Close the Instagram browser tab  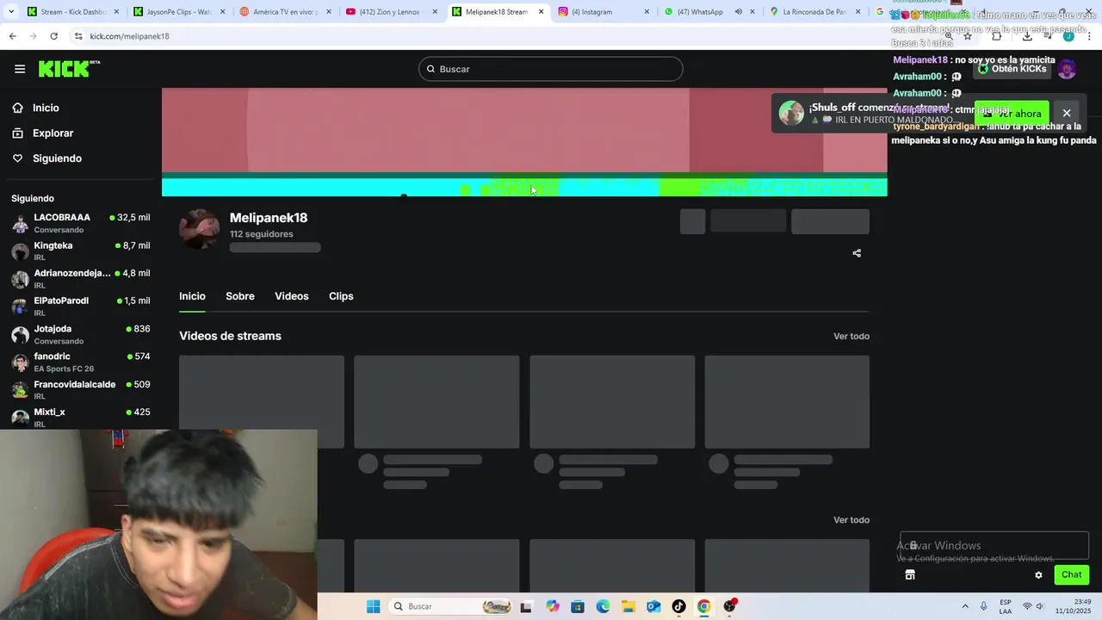(x=647, y=12)
